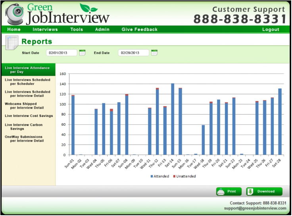
Task: Click the End Date input field
Action: (x=134, y=53)
